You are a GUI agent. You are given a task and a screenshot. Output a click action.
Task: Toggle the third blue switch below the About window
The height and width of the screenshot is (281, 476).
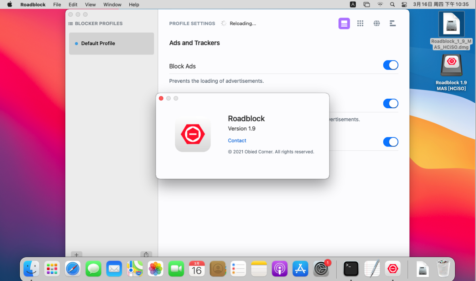(x=390, y=142)
